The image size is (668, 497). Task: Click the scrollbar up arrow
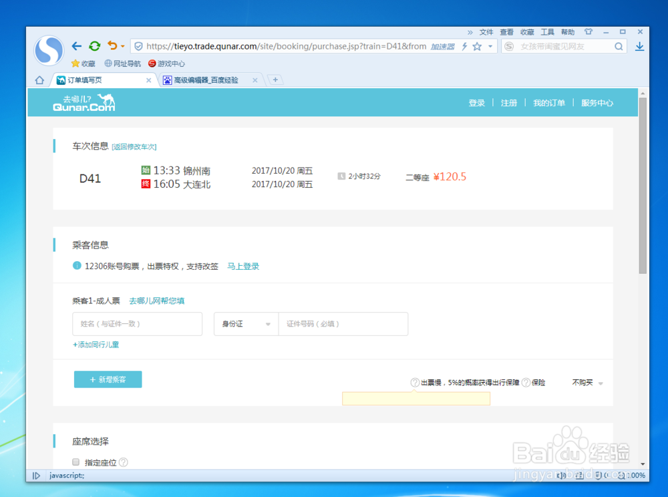tap(643, 93)
